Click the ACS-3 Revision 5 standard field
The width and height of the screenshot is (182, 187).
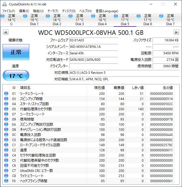coord(124,73)
